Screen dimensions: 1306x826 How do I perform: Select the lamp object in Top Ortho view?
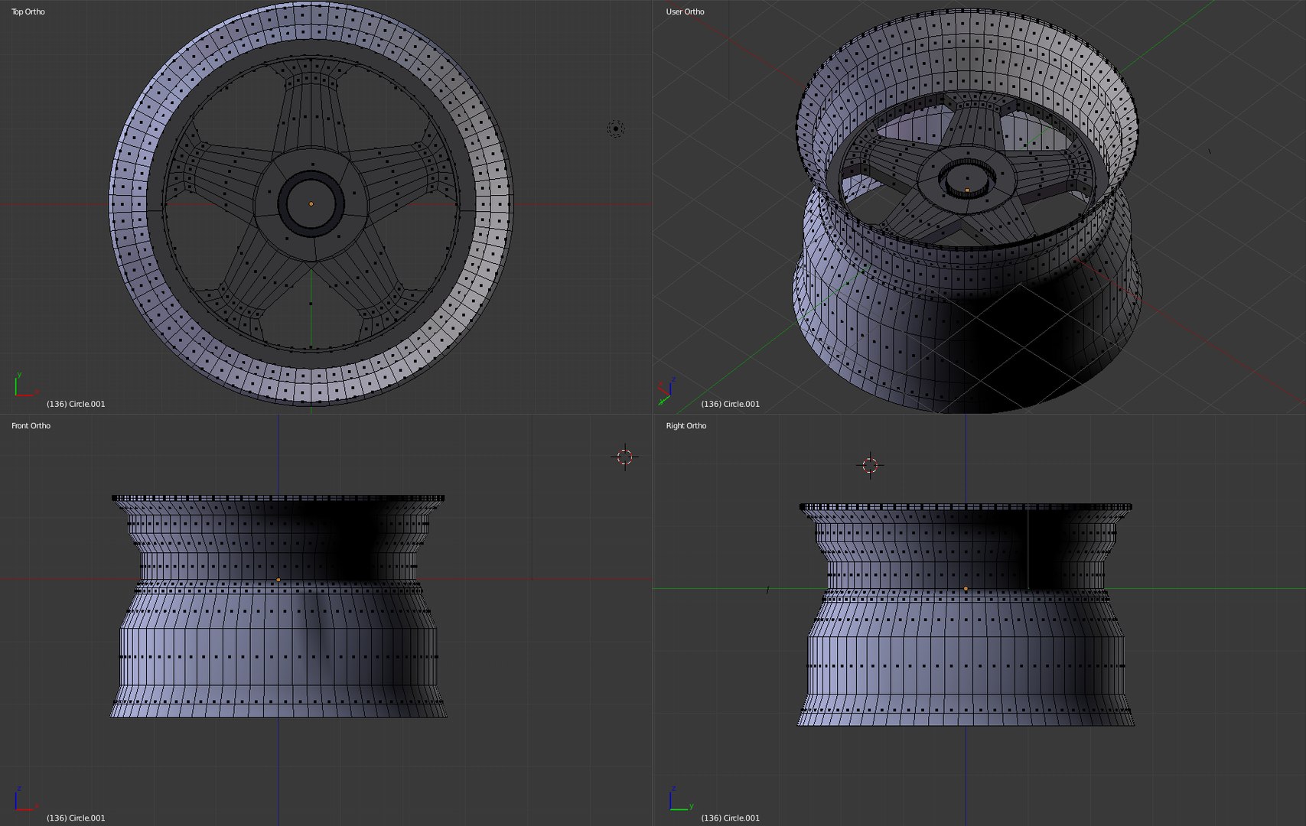[x=616, y=128]
